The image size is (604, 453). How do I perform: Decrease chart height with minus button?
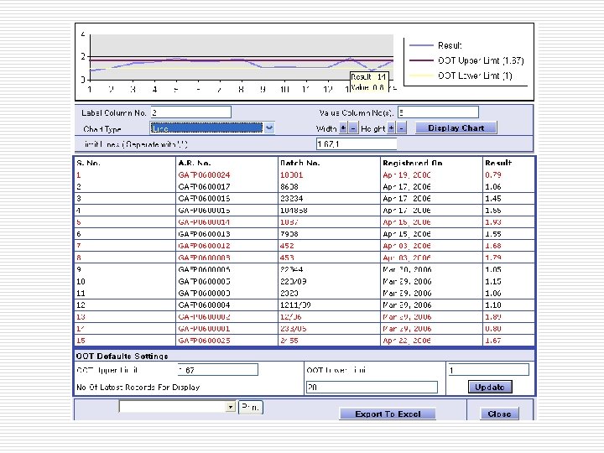(402, 128)
